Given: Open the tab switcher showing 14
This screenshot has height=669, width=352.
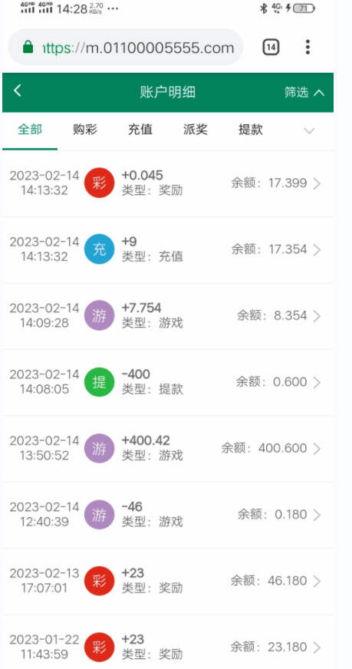Looking at the screenshot, I should [x=271, y=47].
